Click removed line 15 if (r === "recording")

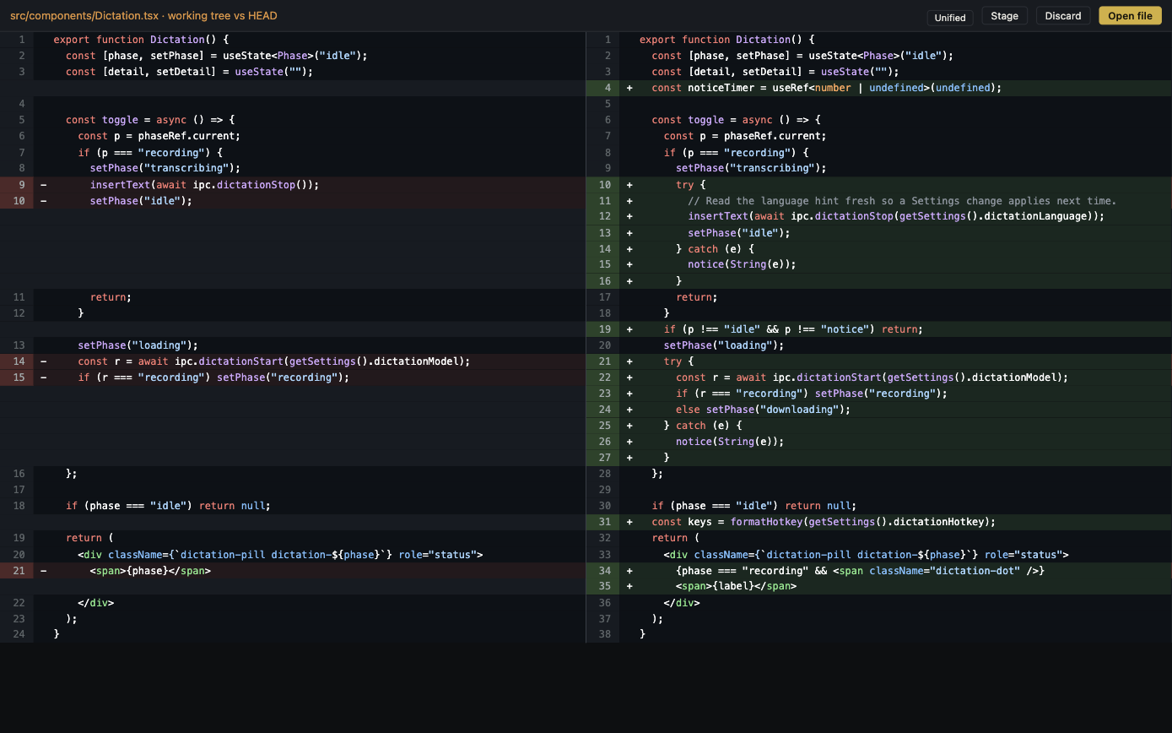(x=293, y=377)
